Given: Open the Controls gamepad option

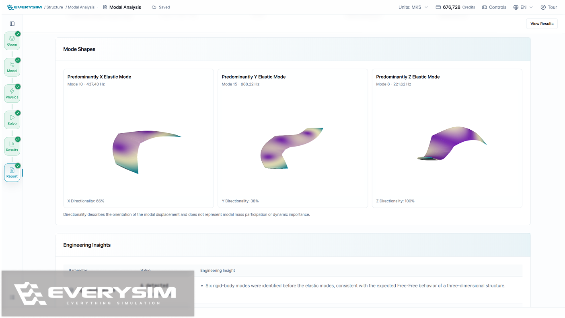Looking at the screenshot, I should point(494,7).
